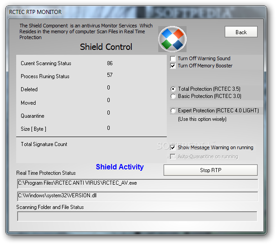This screenshot has width=276, height=244.
Task: Click the empty Scanning Folder status field
Action: 137,216
